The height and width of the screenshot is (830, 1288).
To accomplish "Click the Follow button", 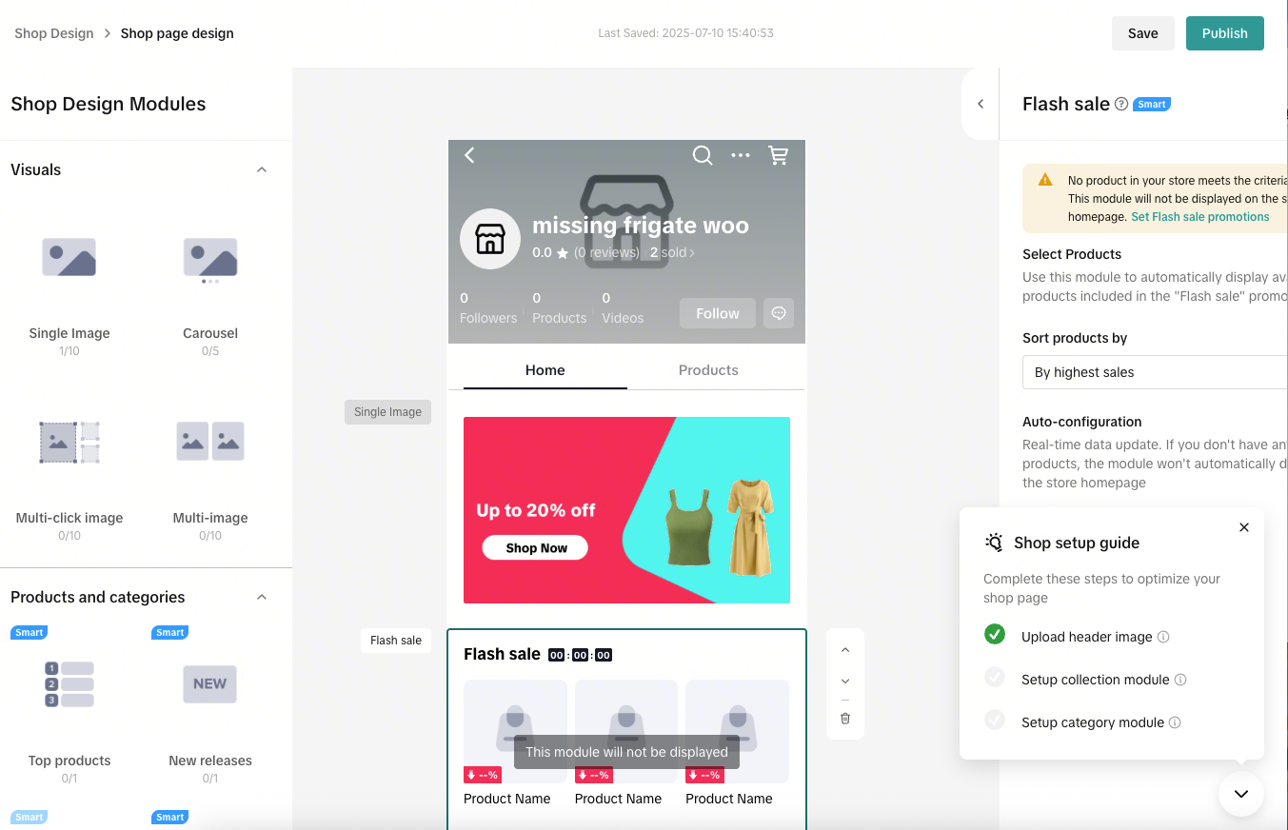I will tap(718, 313).
